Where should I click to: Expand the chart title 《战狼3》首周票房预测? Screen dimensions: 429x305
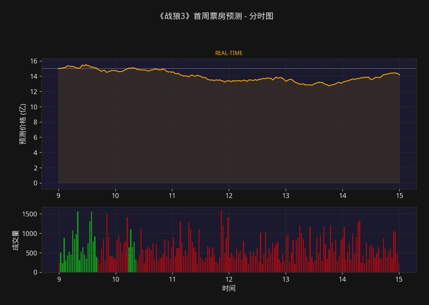[x=216, y=16]
